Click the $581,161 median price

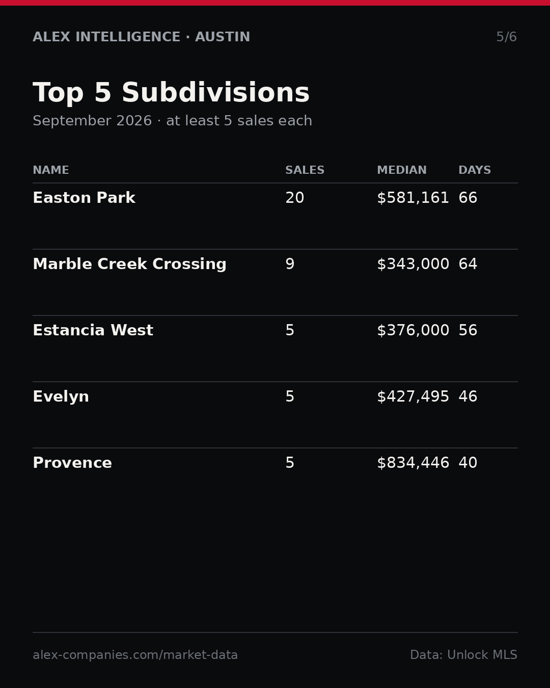click(413, 198)
